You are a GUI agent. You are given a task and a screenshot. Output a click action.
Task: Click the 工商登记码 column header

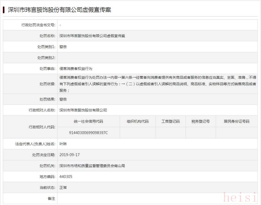[170, 121]
